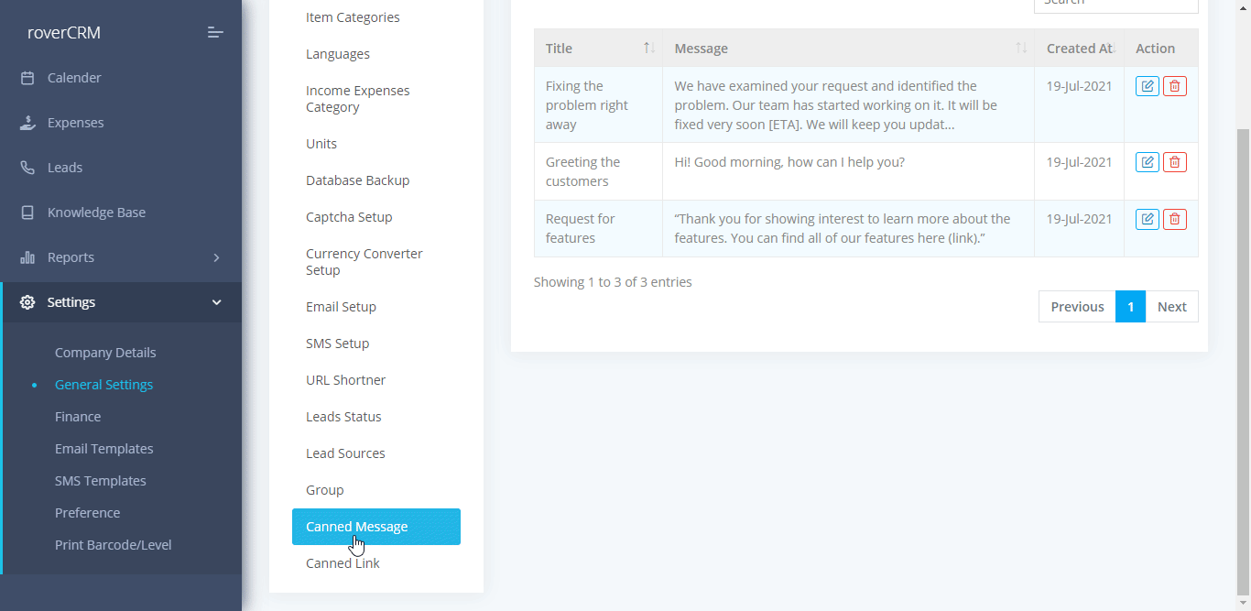Collapse the Settings menu section
The height and width of the screenshot is (611, 1251).
(x=216, y=302)
